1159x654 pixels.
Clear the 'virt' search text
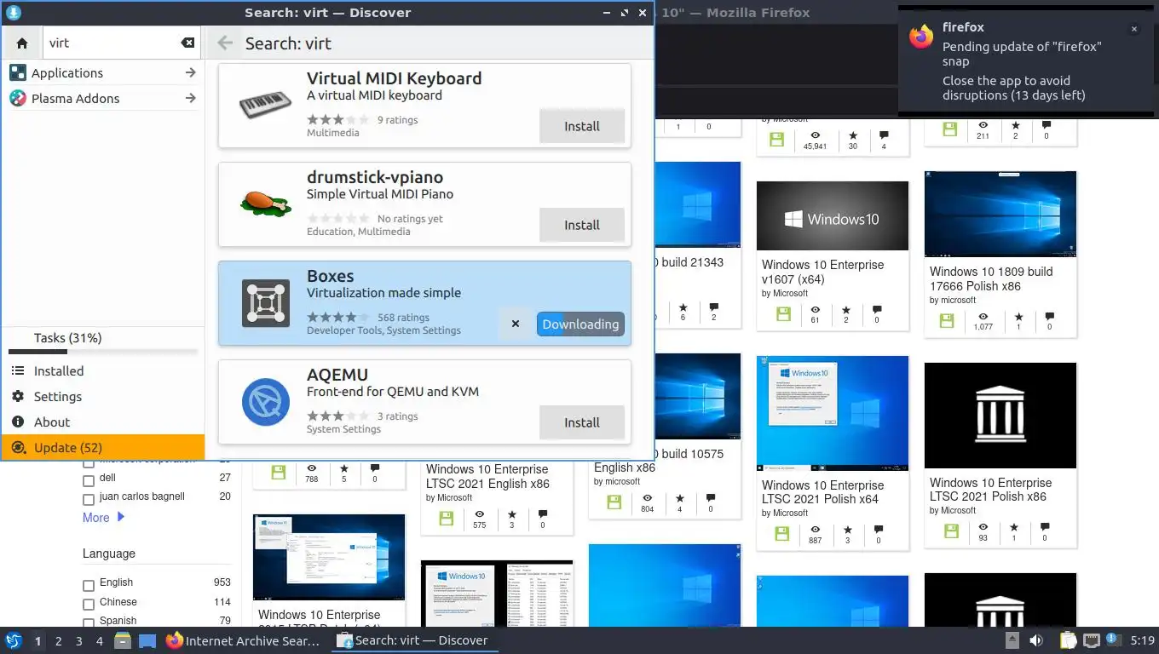(x=187, y=43)
